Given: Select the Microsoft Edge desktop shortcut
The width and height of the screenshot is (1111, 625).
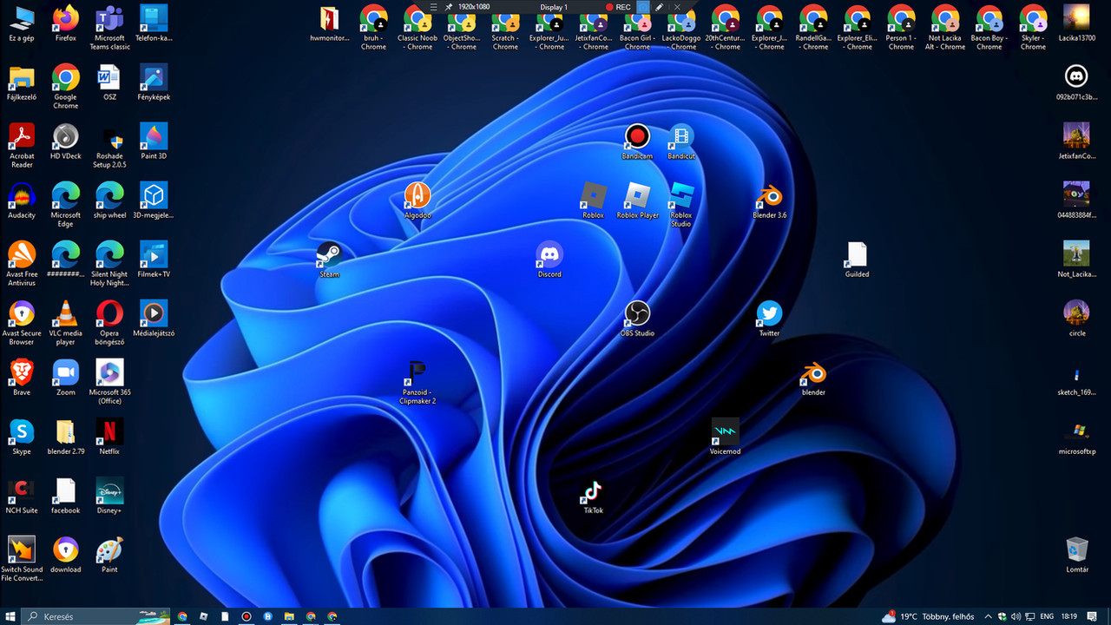Looking at the screenshot, I should [66, 204].
